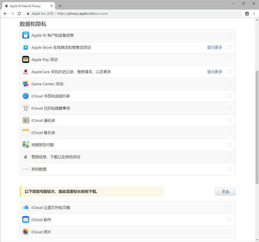The height and width of the screenshot is (242, 259).
Task: Click the lock icon in the address bar
Action: coord(28,14)
